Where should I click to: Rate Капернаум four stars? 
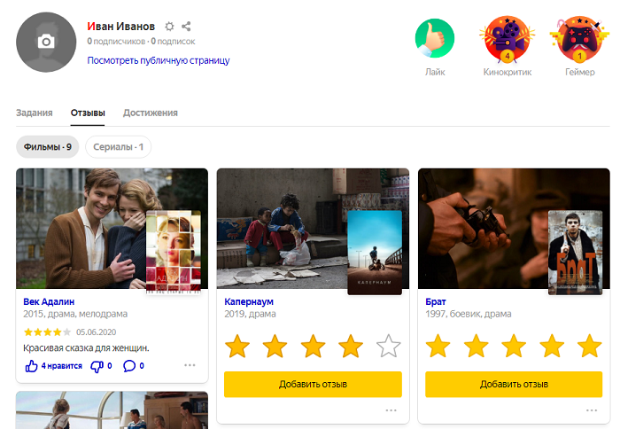[x=351, y=346]
